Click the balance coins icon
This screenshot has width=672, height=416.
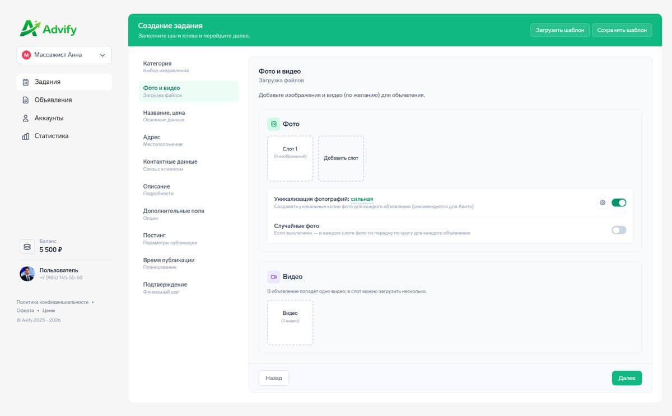(x=27, y=247)
